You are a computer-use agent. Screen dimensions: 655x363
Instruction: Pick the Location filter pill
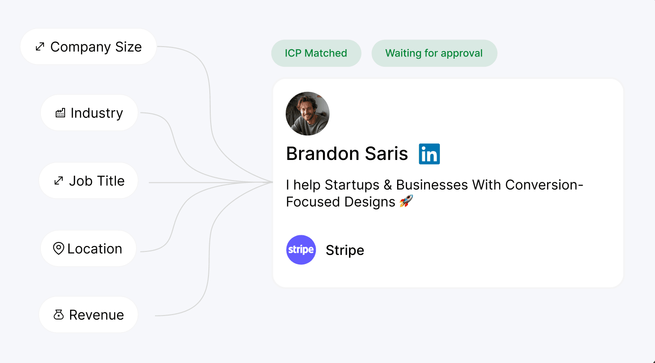(x=88, y=249)
